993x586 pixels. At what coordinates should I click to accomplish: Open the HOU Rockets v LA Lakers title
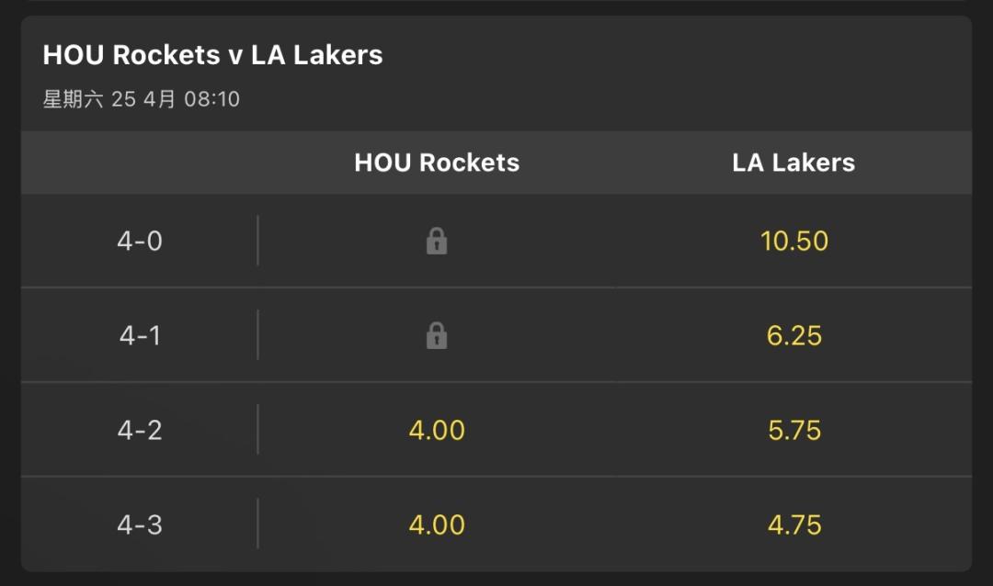pos(212,55)
